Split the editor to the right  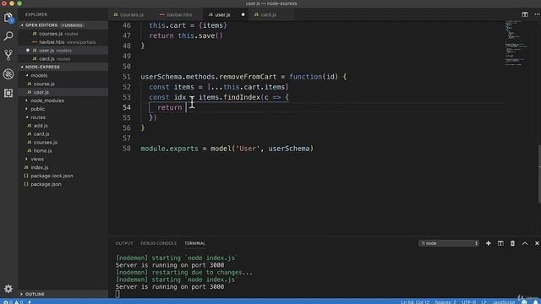click(525, 14)
